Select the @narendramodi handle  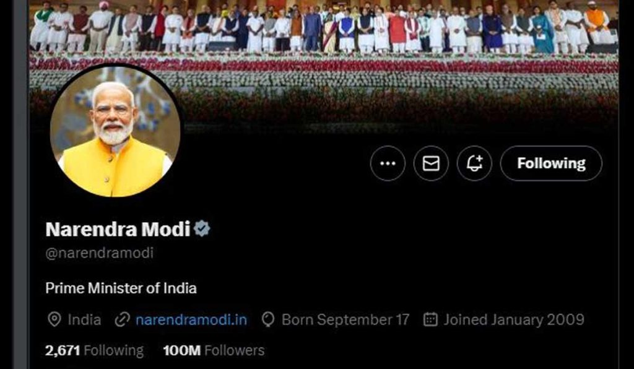pos(99,251)
